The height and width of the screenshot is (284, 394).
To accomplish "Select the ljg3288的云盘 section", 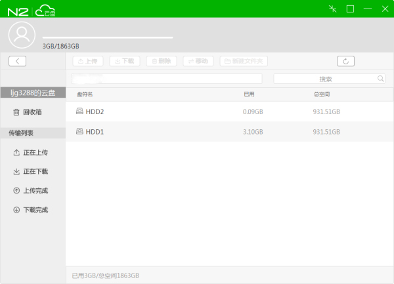I will point(33,93).
